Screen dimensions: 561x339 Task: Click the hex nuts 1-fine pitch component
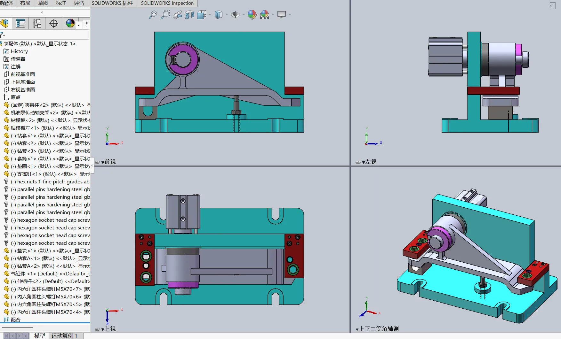pos(47,182)
